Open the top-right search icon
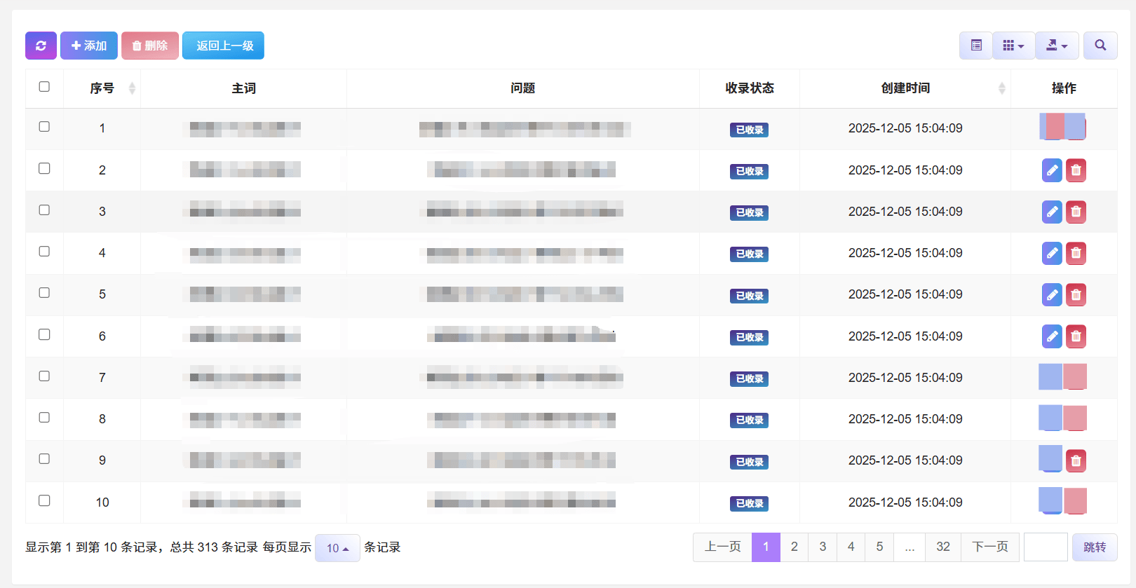The height and width of the screenshot is (588, 1136). 1100,46
